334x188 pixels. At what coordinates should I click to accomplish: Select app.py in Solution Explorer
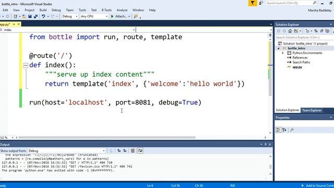[x=297, y=67]
